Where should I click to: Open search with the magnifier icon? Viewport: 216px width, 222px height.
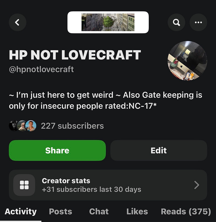point(176,22)
